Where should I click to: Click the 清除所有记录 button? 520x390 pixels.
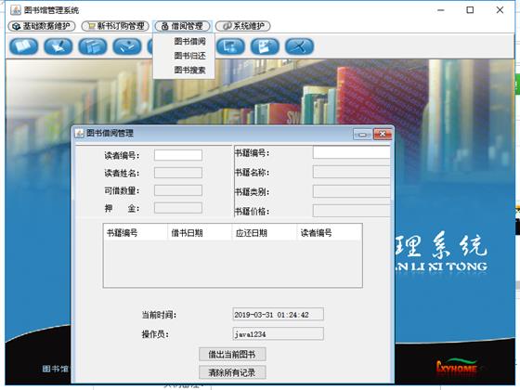(232, 372)
